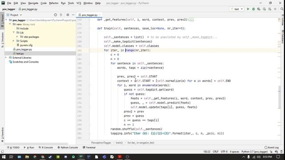
Task: Open the Tools menu
Action: coord(71,3)
